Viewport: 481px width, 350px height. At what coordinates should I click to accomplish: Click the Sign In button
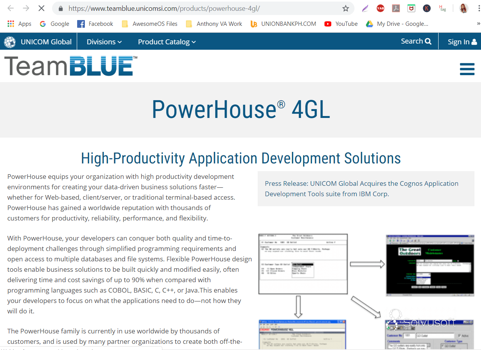462,42
